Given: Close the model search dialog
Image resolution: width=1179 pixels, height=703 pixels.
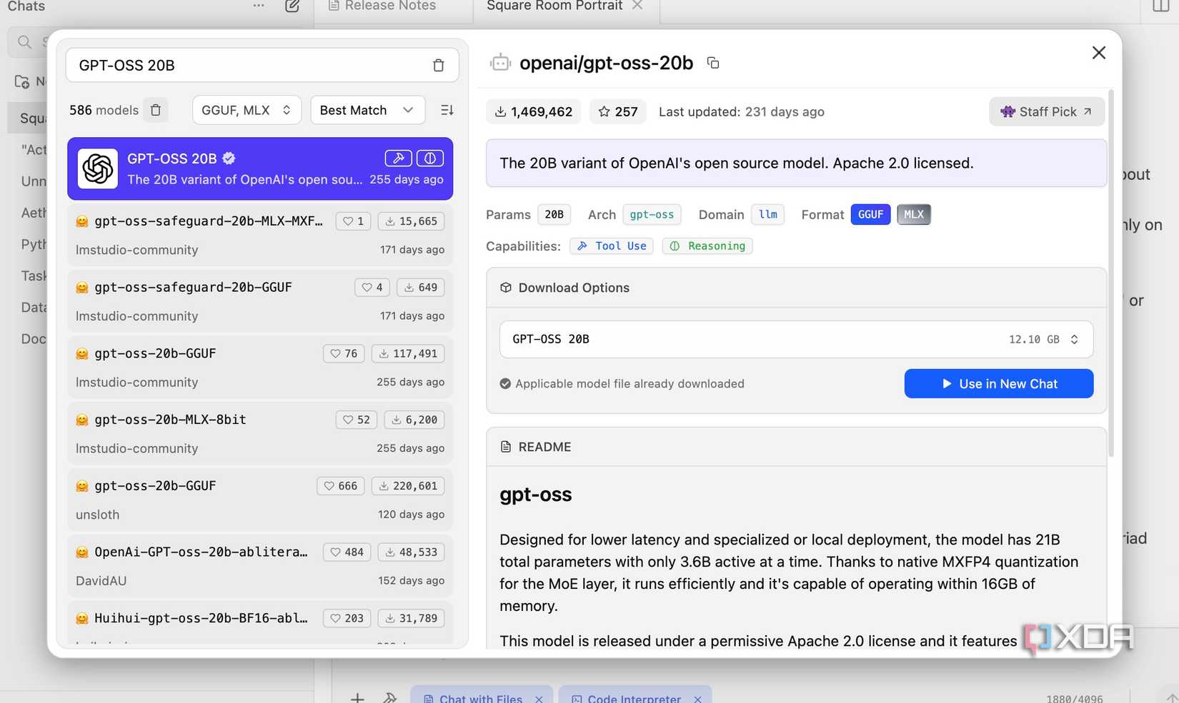Looking at the screenshot, I should click(1099, 53).
